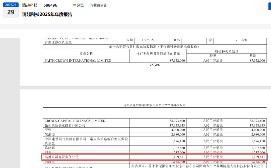Screen dimensions: 271x168
Task: Click the 种类 sub-header
Action: pyautogui.click(x=213, y=56)
